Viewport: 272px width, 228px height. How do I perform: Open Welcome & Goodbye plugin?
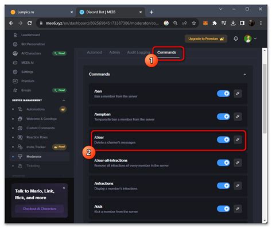(41, 119)
